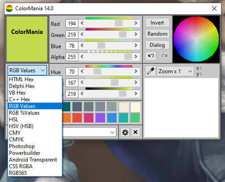
Task: Collapse the RGB Values combo box
Action: [27, 70]
